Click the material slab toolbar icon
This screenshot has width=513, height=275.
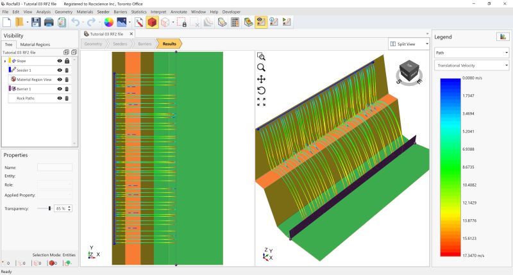222,22
